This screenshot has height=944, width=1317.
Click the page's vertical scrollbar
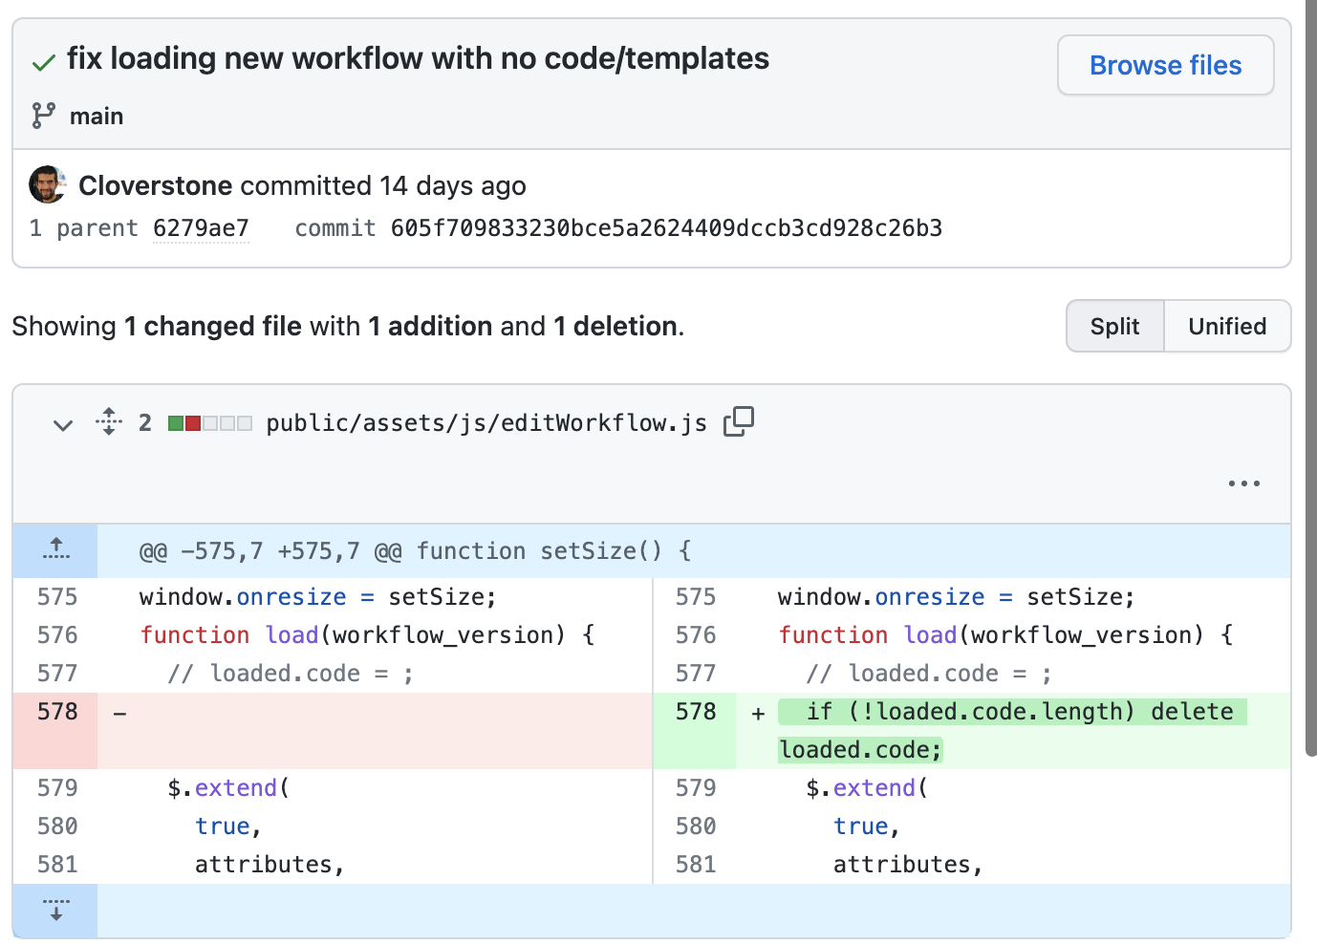tap(1310, 382)
